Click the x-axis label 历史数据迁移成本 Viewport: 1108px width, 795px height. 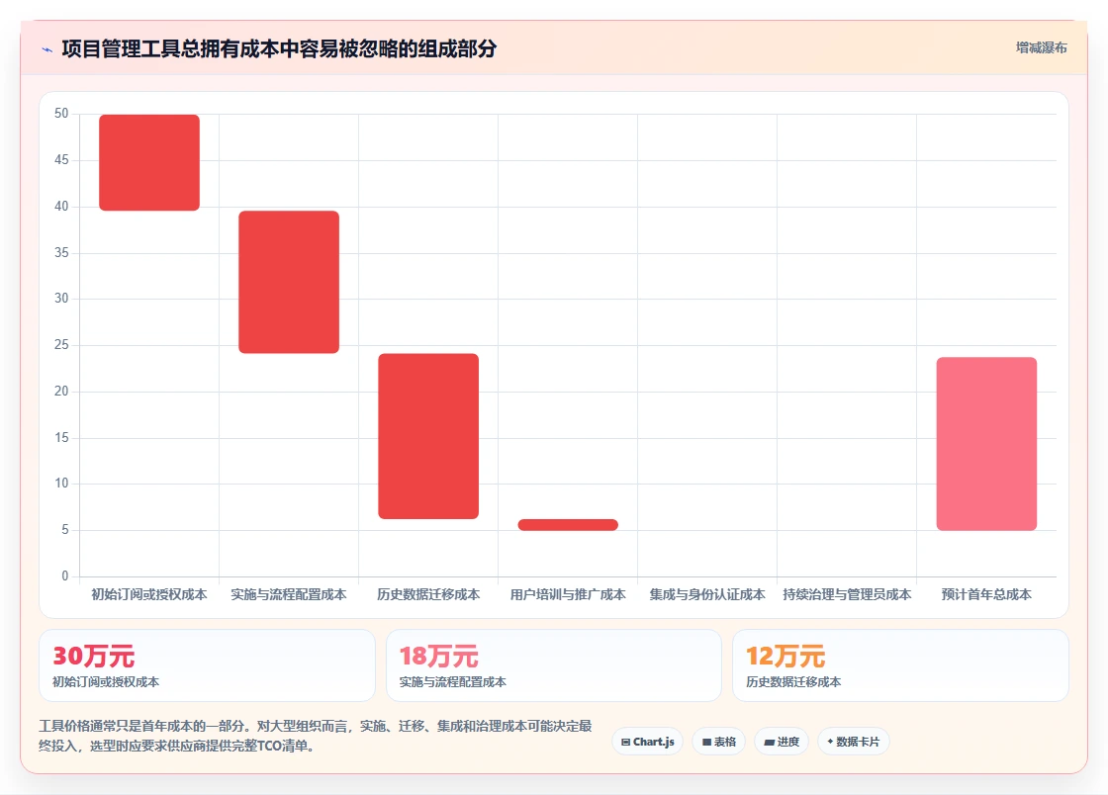[428, 594]
